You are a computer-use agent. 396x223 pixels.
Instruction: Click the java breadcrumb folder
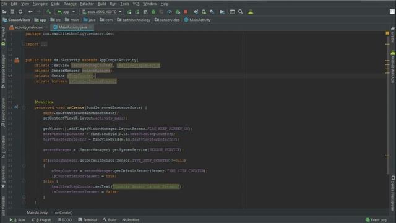[89, 20]
